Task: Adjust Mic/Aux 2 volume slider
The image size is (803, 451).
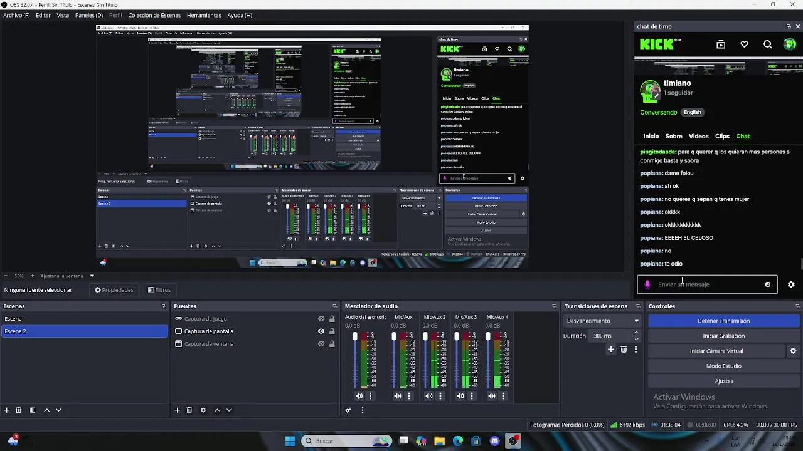Action: pyautogui.click(x=425, y=336)
